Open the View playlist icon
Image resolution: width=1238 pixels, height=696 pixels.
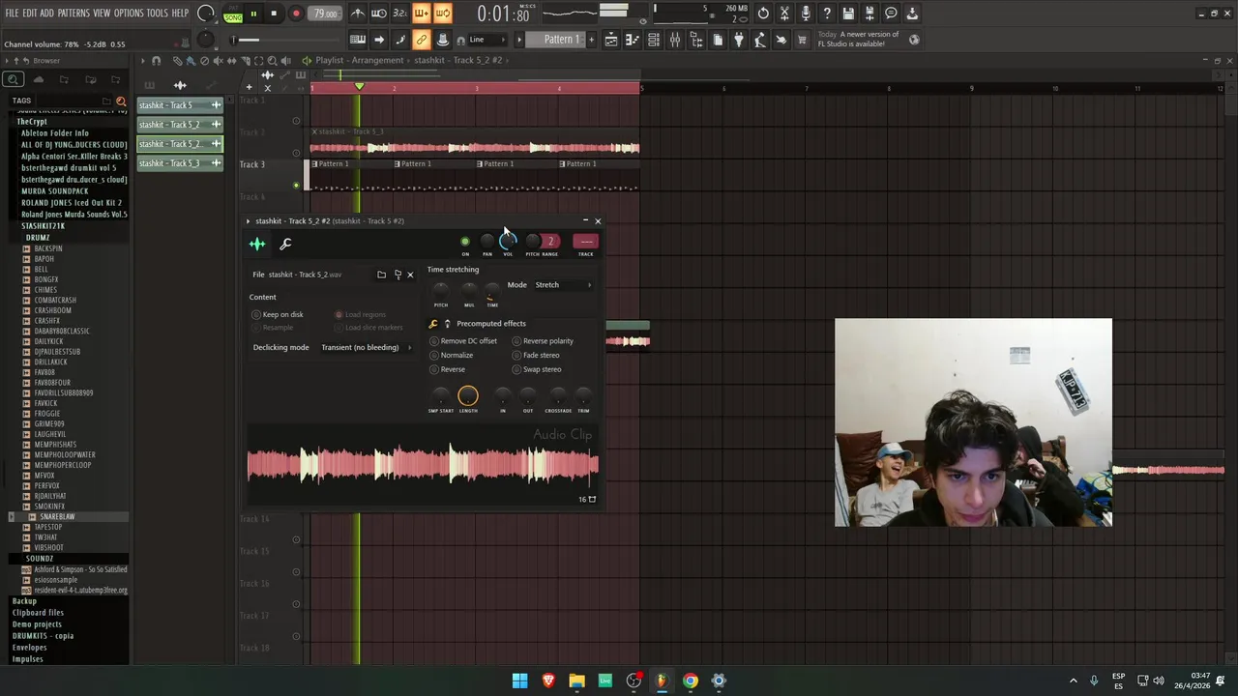(x=611, y=40)
